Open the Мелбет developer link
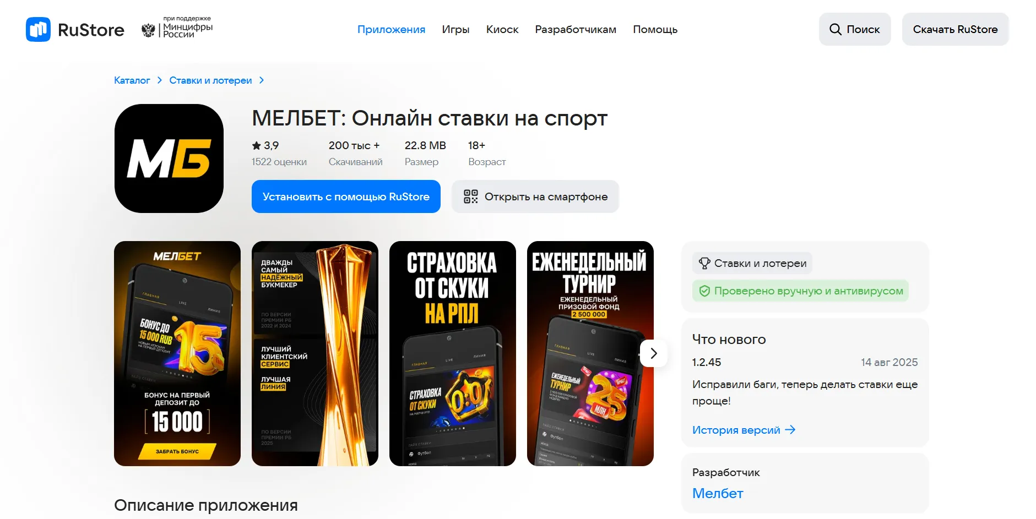This screenshot has width=1036, height=519. tap(718, 493)
